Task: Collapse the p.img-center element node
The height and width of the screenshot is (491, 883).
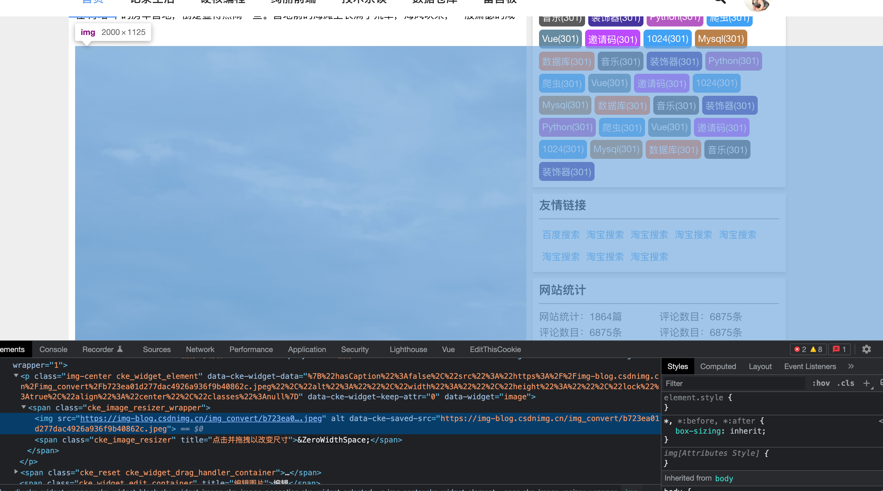Action: [x=16, y=376]
